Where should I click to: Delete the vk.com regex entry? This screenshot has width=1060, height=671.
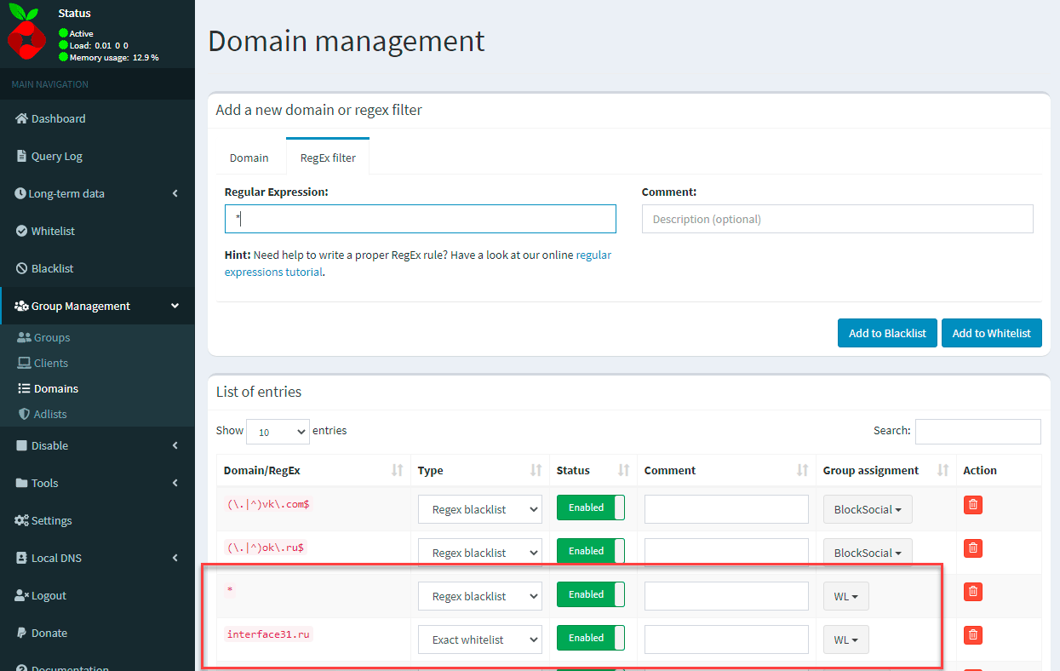point(973,505)
